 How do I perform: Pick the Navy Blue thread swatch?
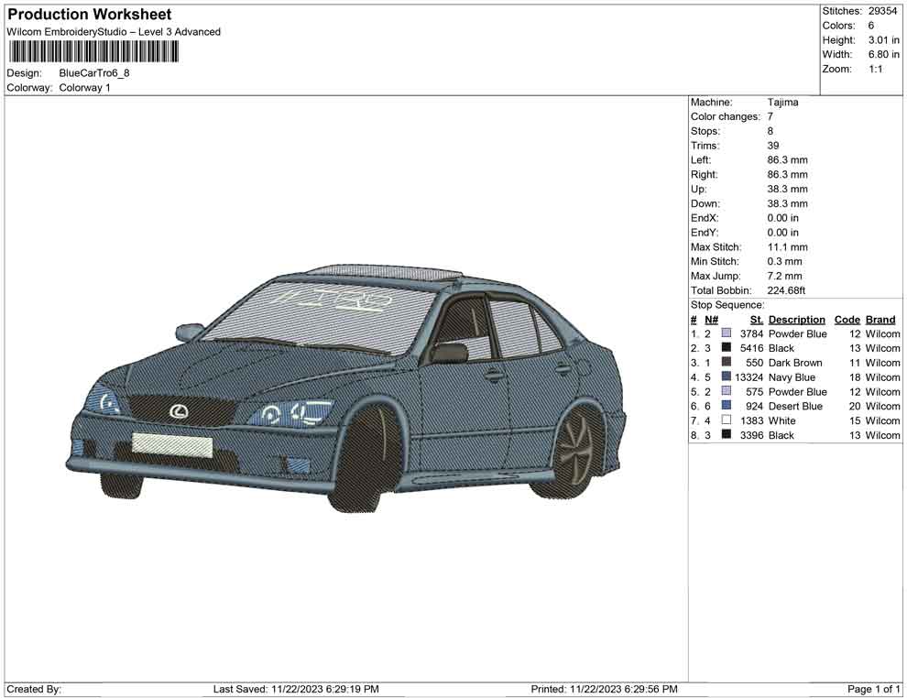tap(727, 377)
